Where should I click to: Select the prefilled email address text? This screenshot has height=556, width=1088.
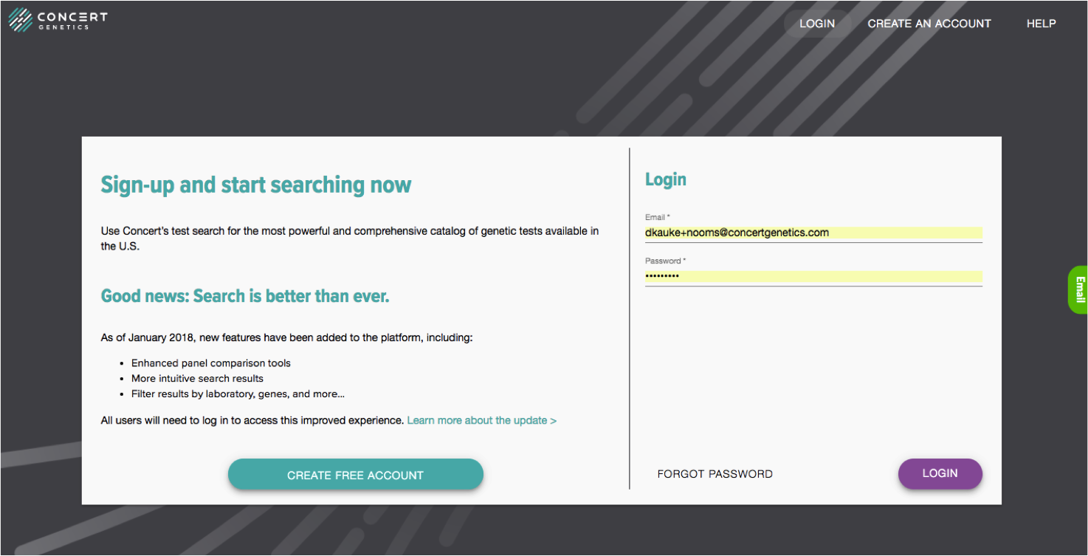point(737,233)
